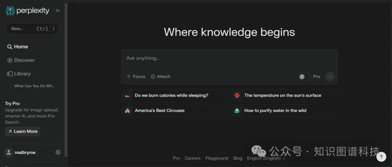Attach a file using Attach button

pos(160,76)
